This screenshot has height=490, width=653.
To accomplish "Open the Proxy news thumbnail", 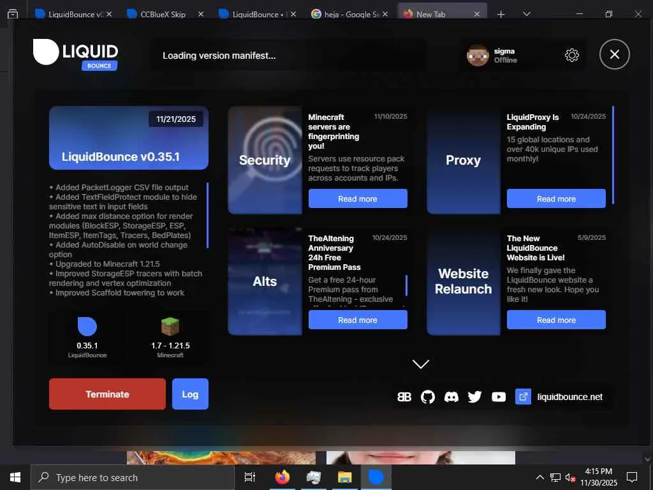I will (x=464, y=160).
